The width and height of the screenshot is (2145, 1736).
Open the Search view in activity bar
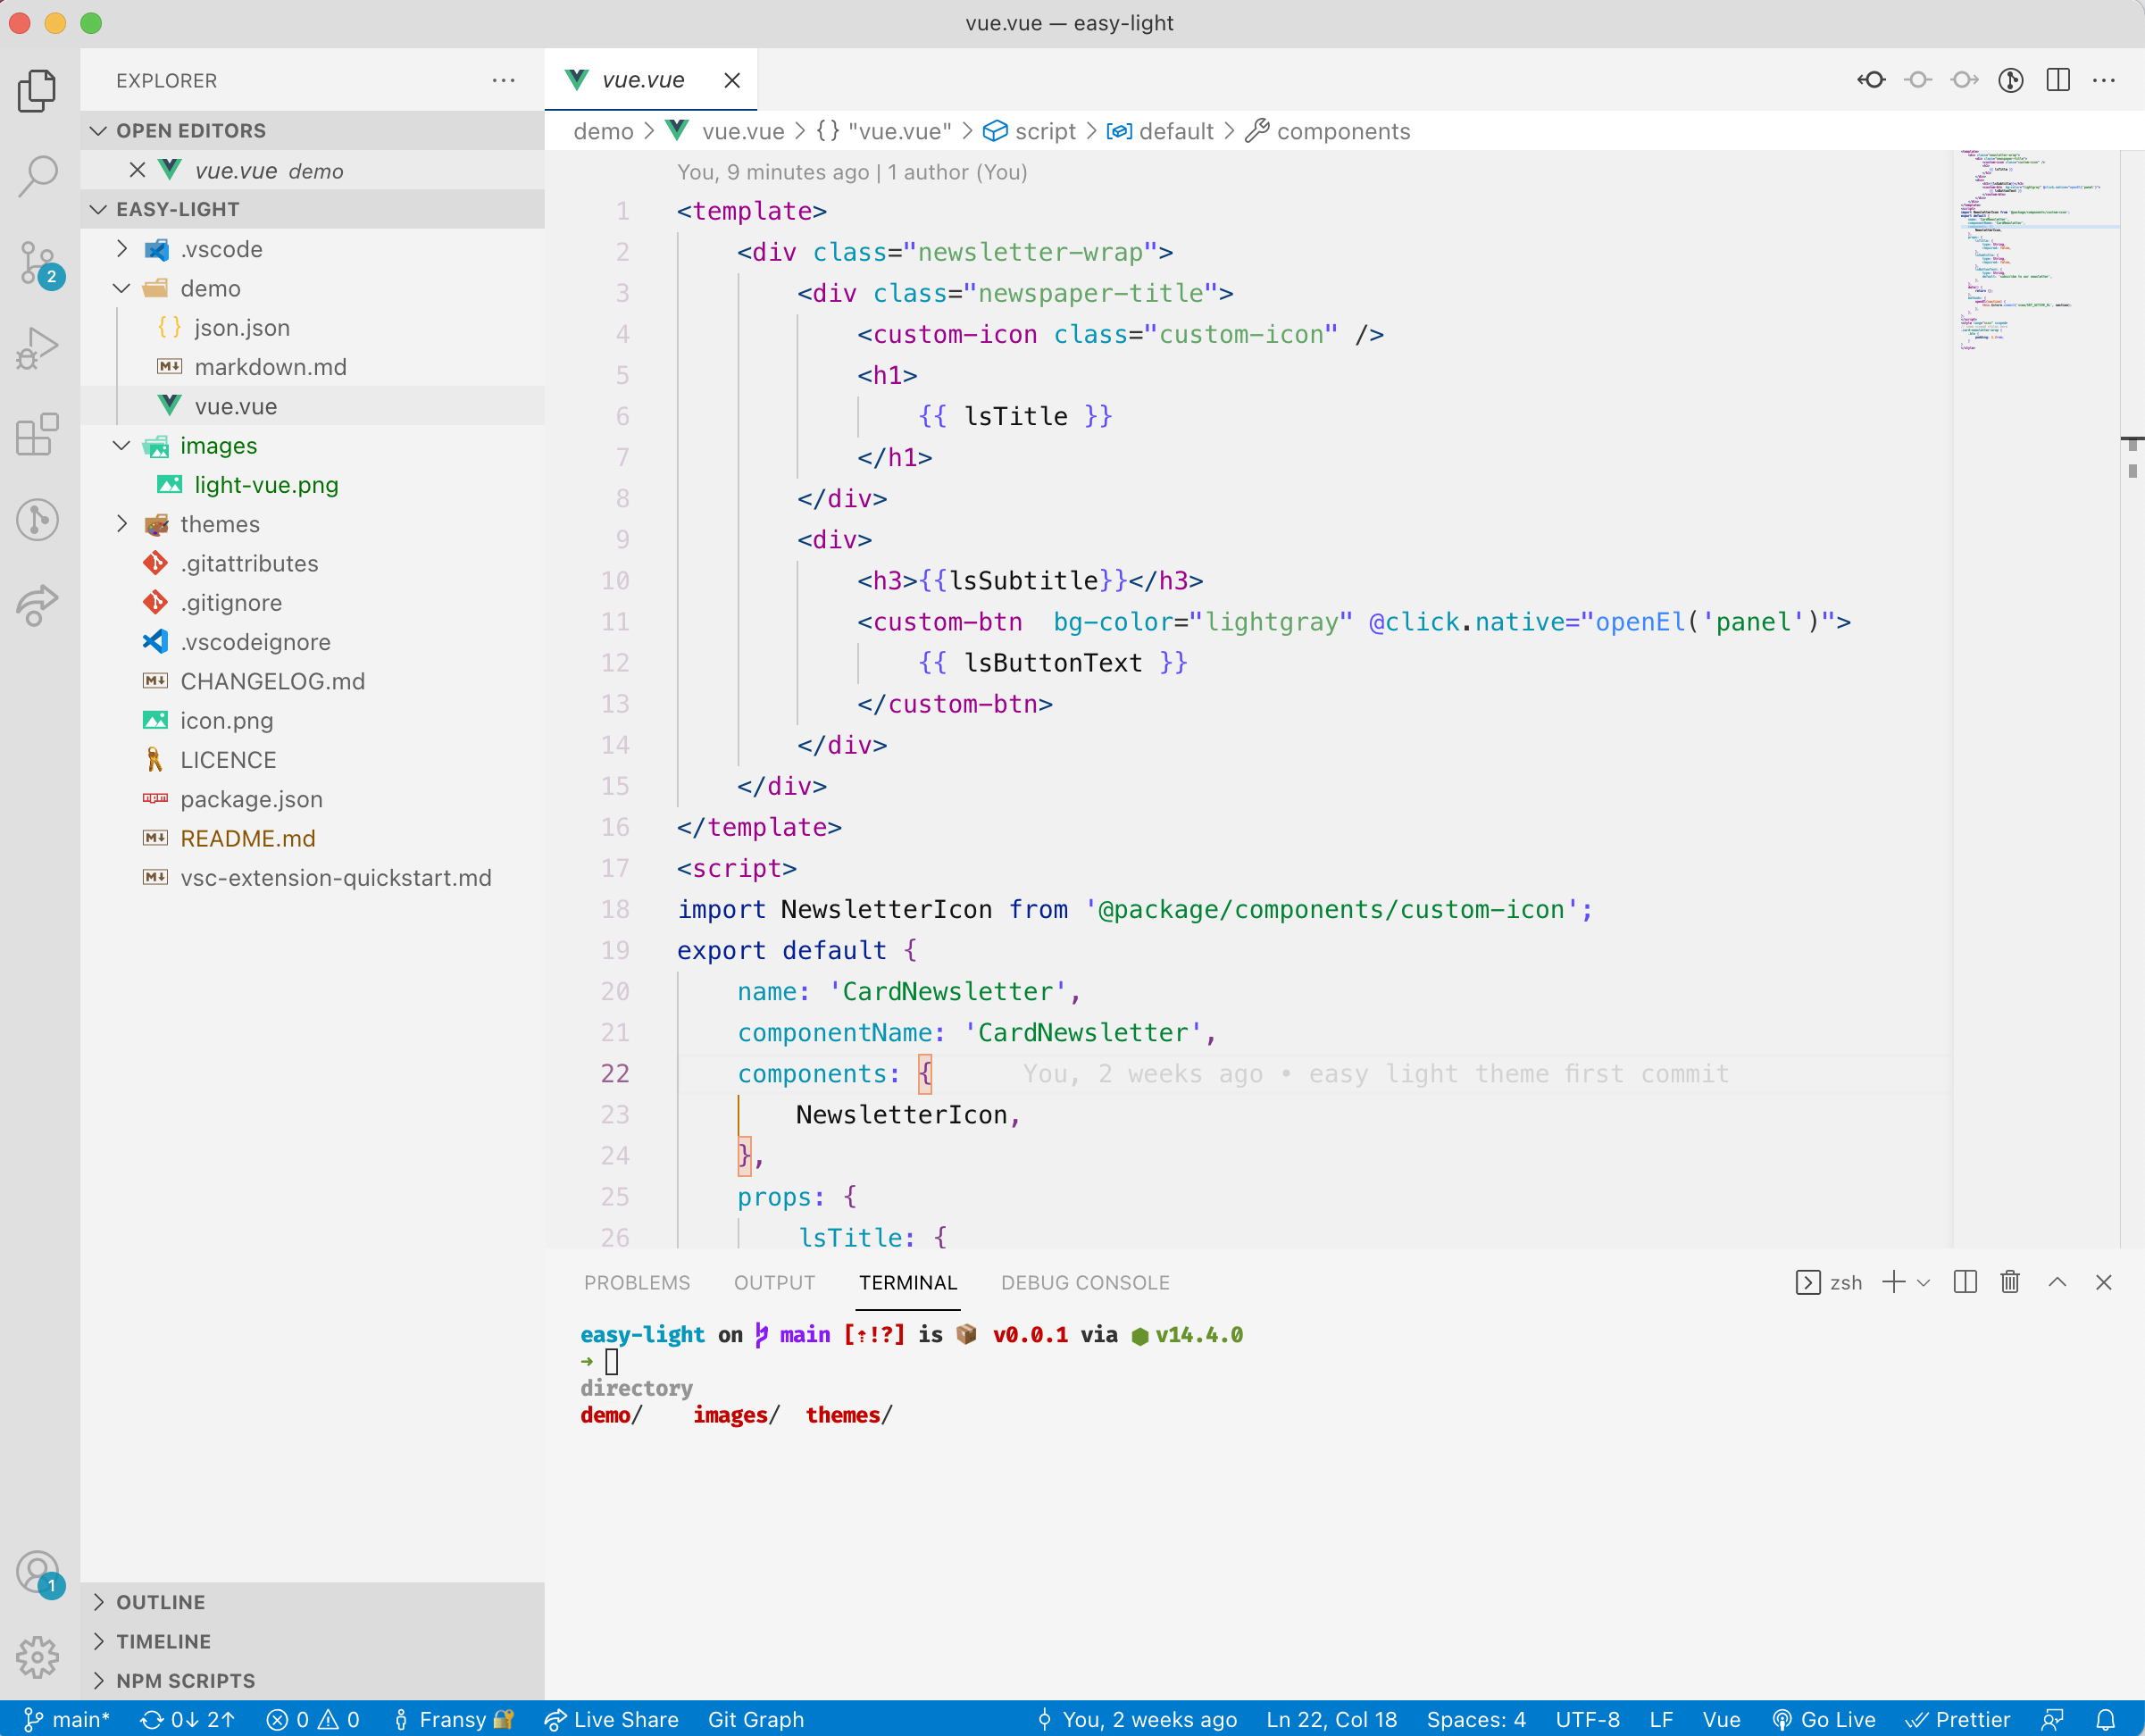coord(38,176)
